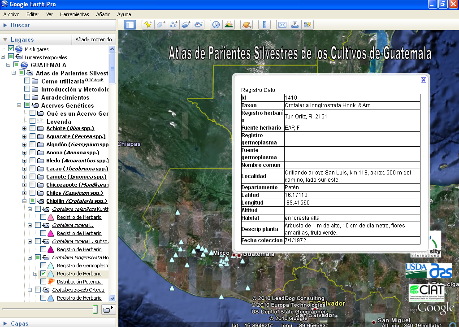Click the CIAT logo on the map
The height and width of the screenshot is (327, 459).
click(427, 293)
